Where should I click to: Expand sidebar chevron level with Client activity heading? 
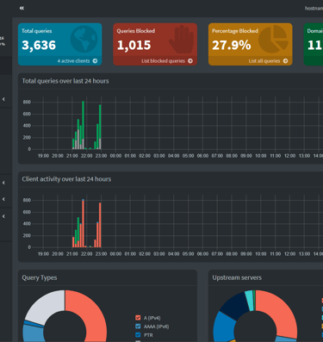tap(3, 183)
